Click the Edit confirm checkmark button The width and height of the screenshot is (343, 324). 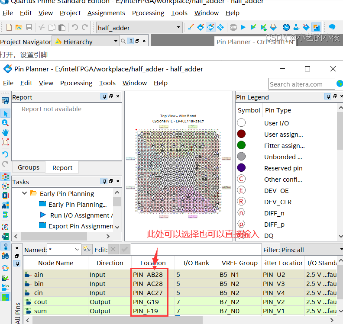(125, 249)
